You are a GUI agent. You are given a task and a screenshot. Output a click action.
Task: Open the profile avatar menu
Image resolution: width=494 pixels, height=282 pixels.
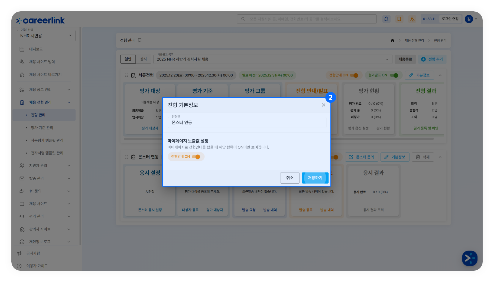[x=471, y=19]
